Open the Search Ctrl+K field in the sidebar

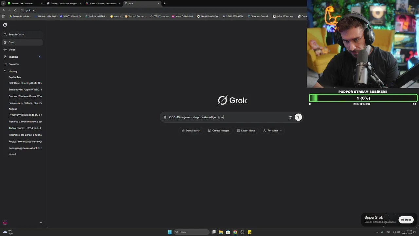22,34
